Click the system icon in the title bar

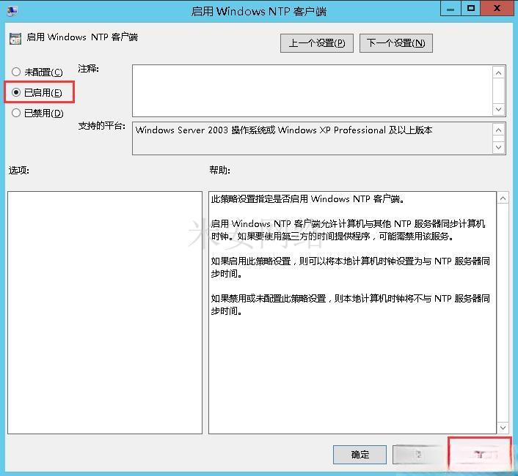[x=12, y=11]
